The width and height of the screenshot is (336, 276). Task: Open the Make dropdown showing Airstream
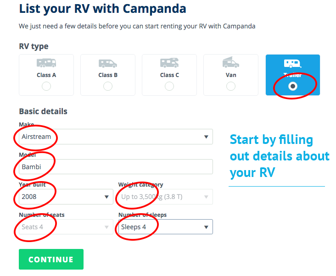116,137
